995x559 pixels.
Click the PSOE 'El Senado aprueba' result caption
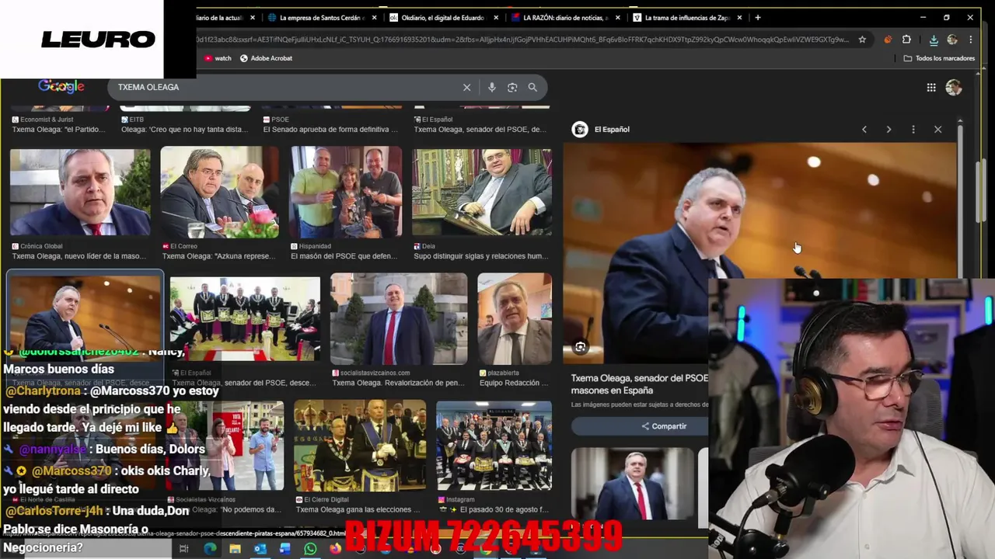[x=330, y=130]
